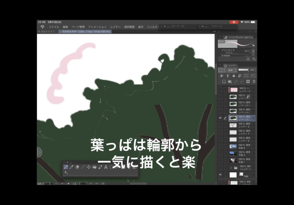This screenshot has width=294, height=205.
Task: Select the Eraser tool
Action: coord(77,167)
